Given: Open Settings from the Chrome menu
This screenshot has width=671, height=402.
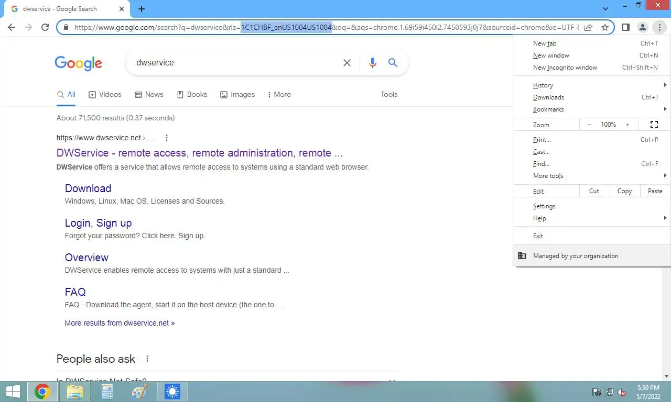Looking at the screenshot, I should 592,206.
